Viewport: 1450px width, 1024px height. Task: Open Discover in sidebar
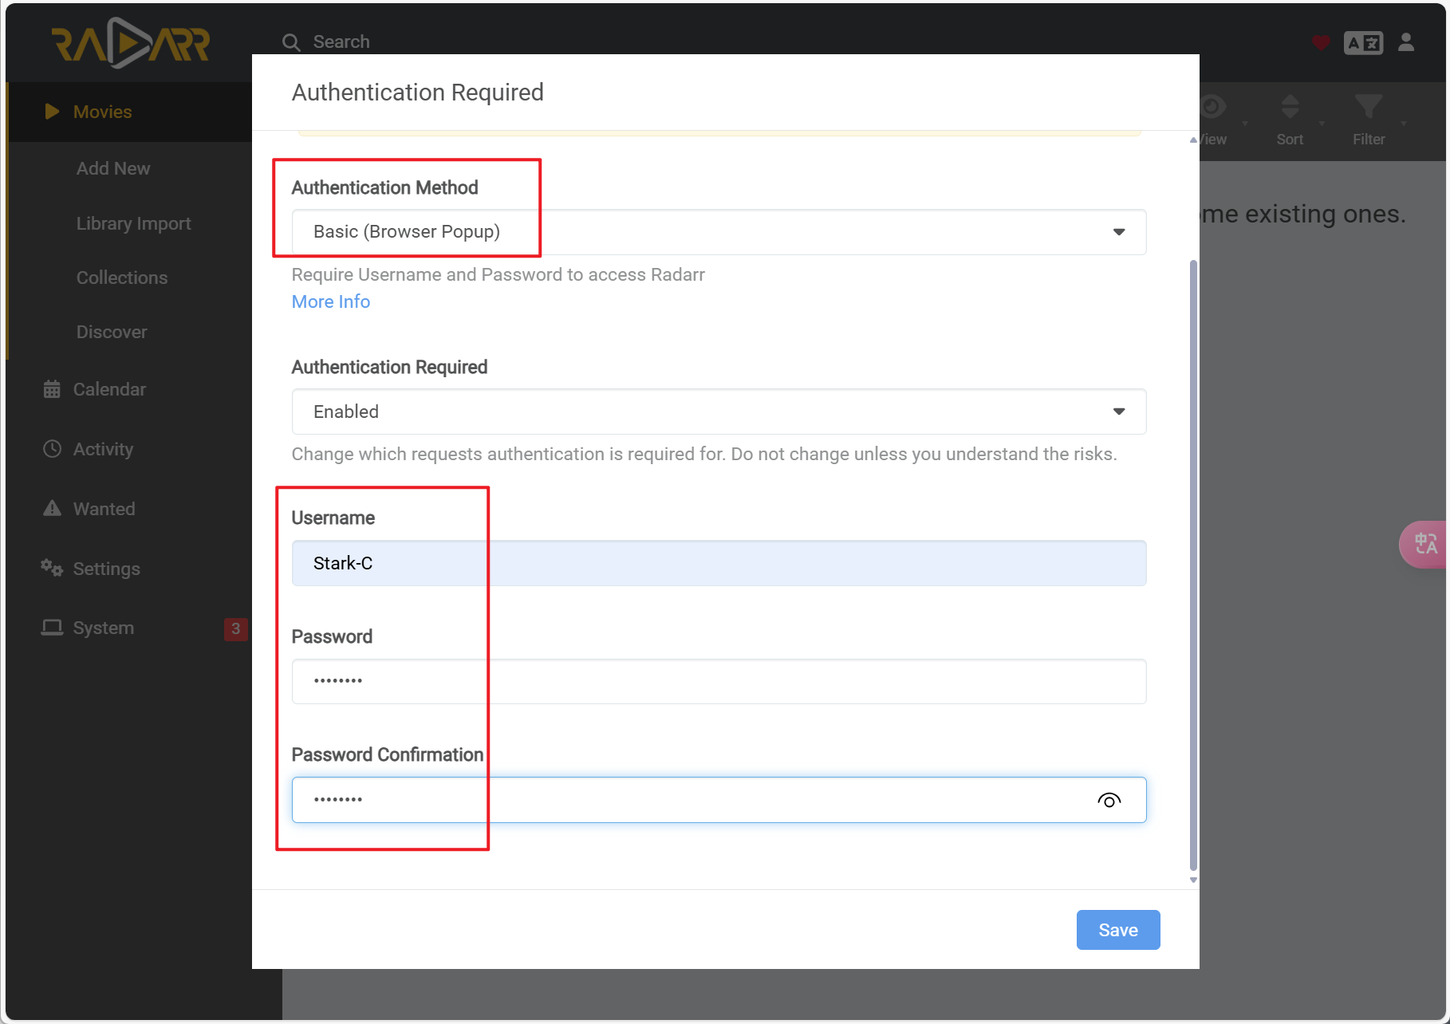(112, 332)
